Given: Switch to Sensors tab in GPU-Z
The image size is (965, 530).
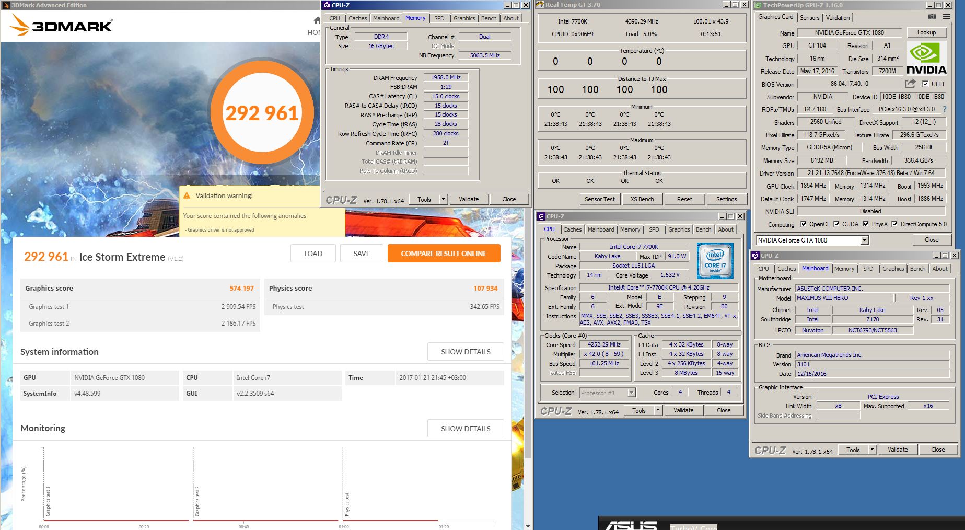Looking at the screenshot, I should [x=809, y=18].
